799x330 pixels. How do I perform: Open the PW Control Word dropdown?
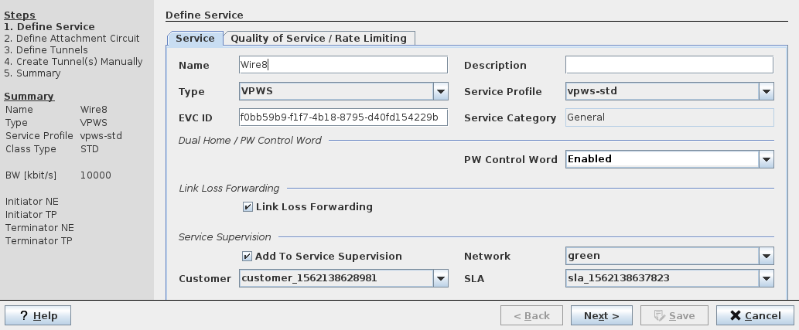(766, 159)
